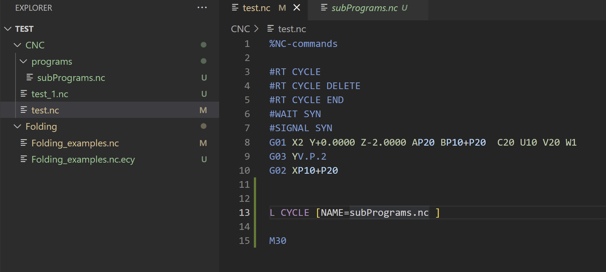The image size is (606, 272).
Task: Click the file icon on the subPrograms.nc tab
Action: pyautogui.click(x=324, y=7)
